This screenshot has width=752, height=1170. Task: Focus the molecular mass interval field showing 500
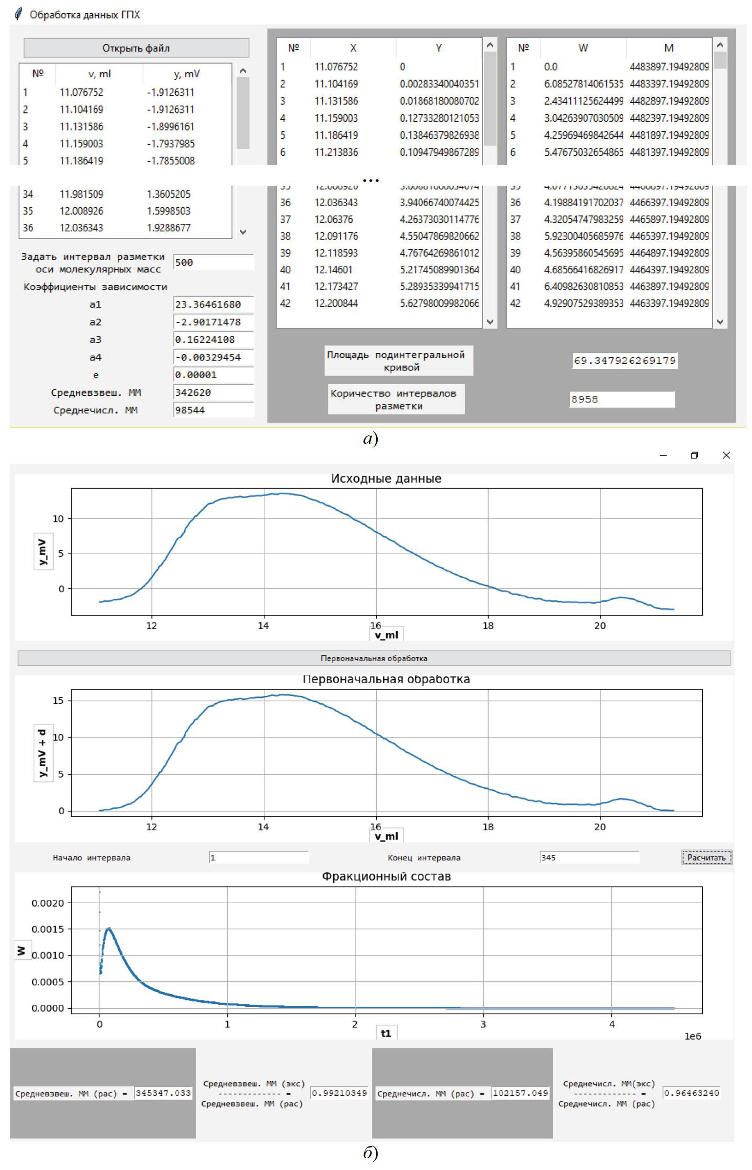[214, 262]
